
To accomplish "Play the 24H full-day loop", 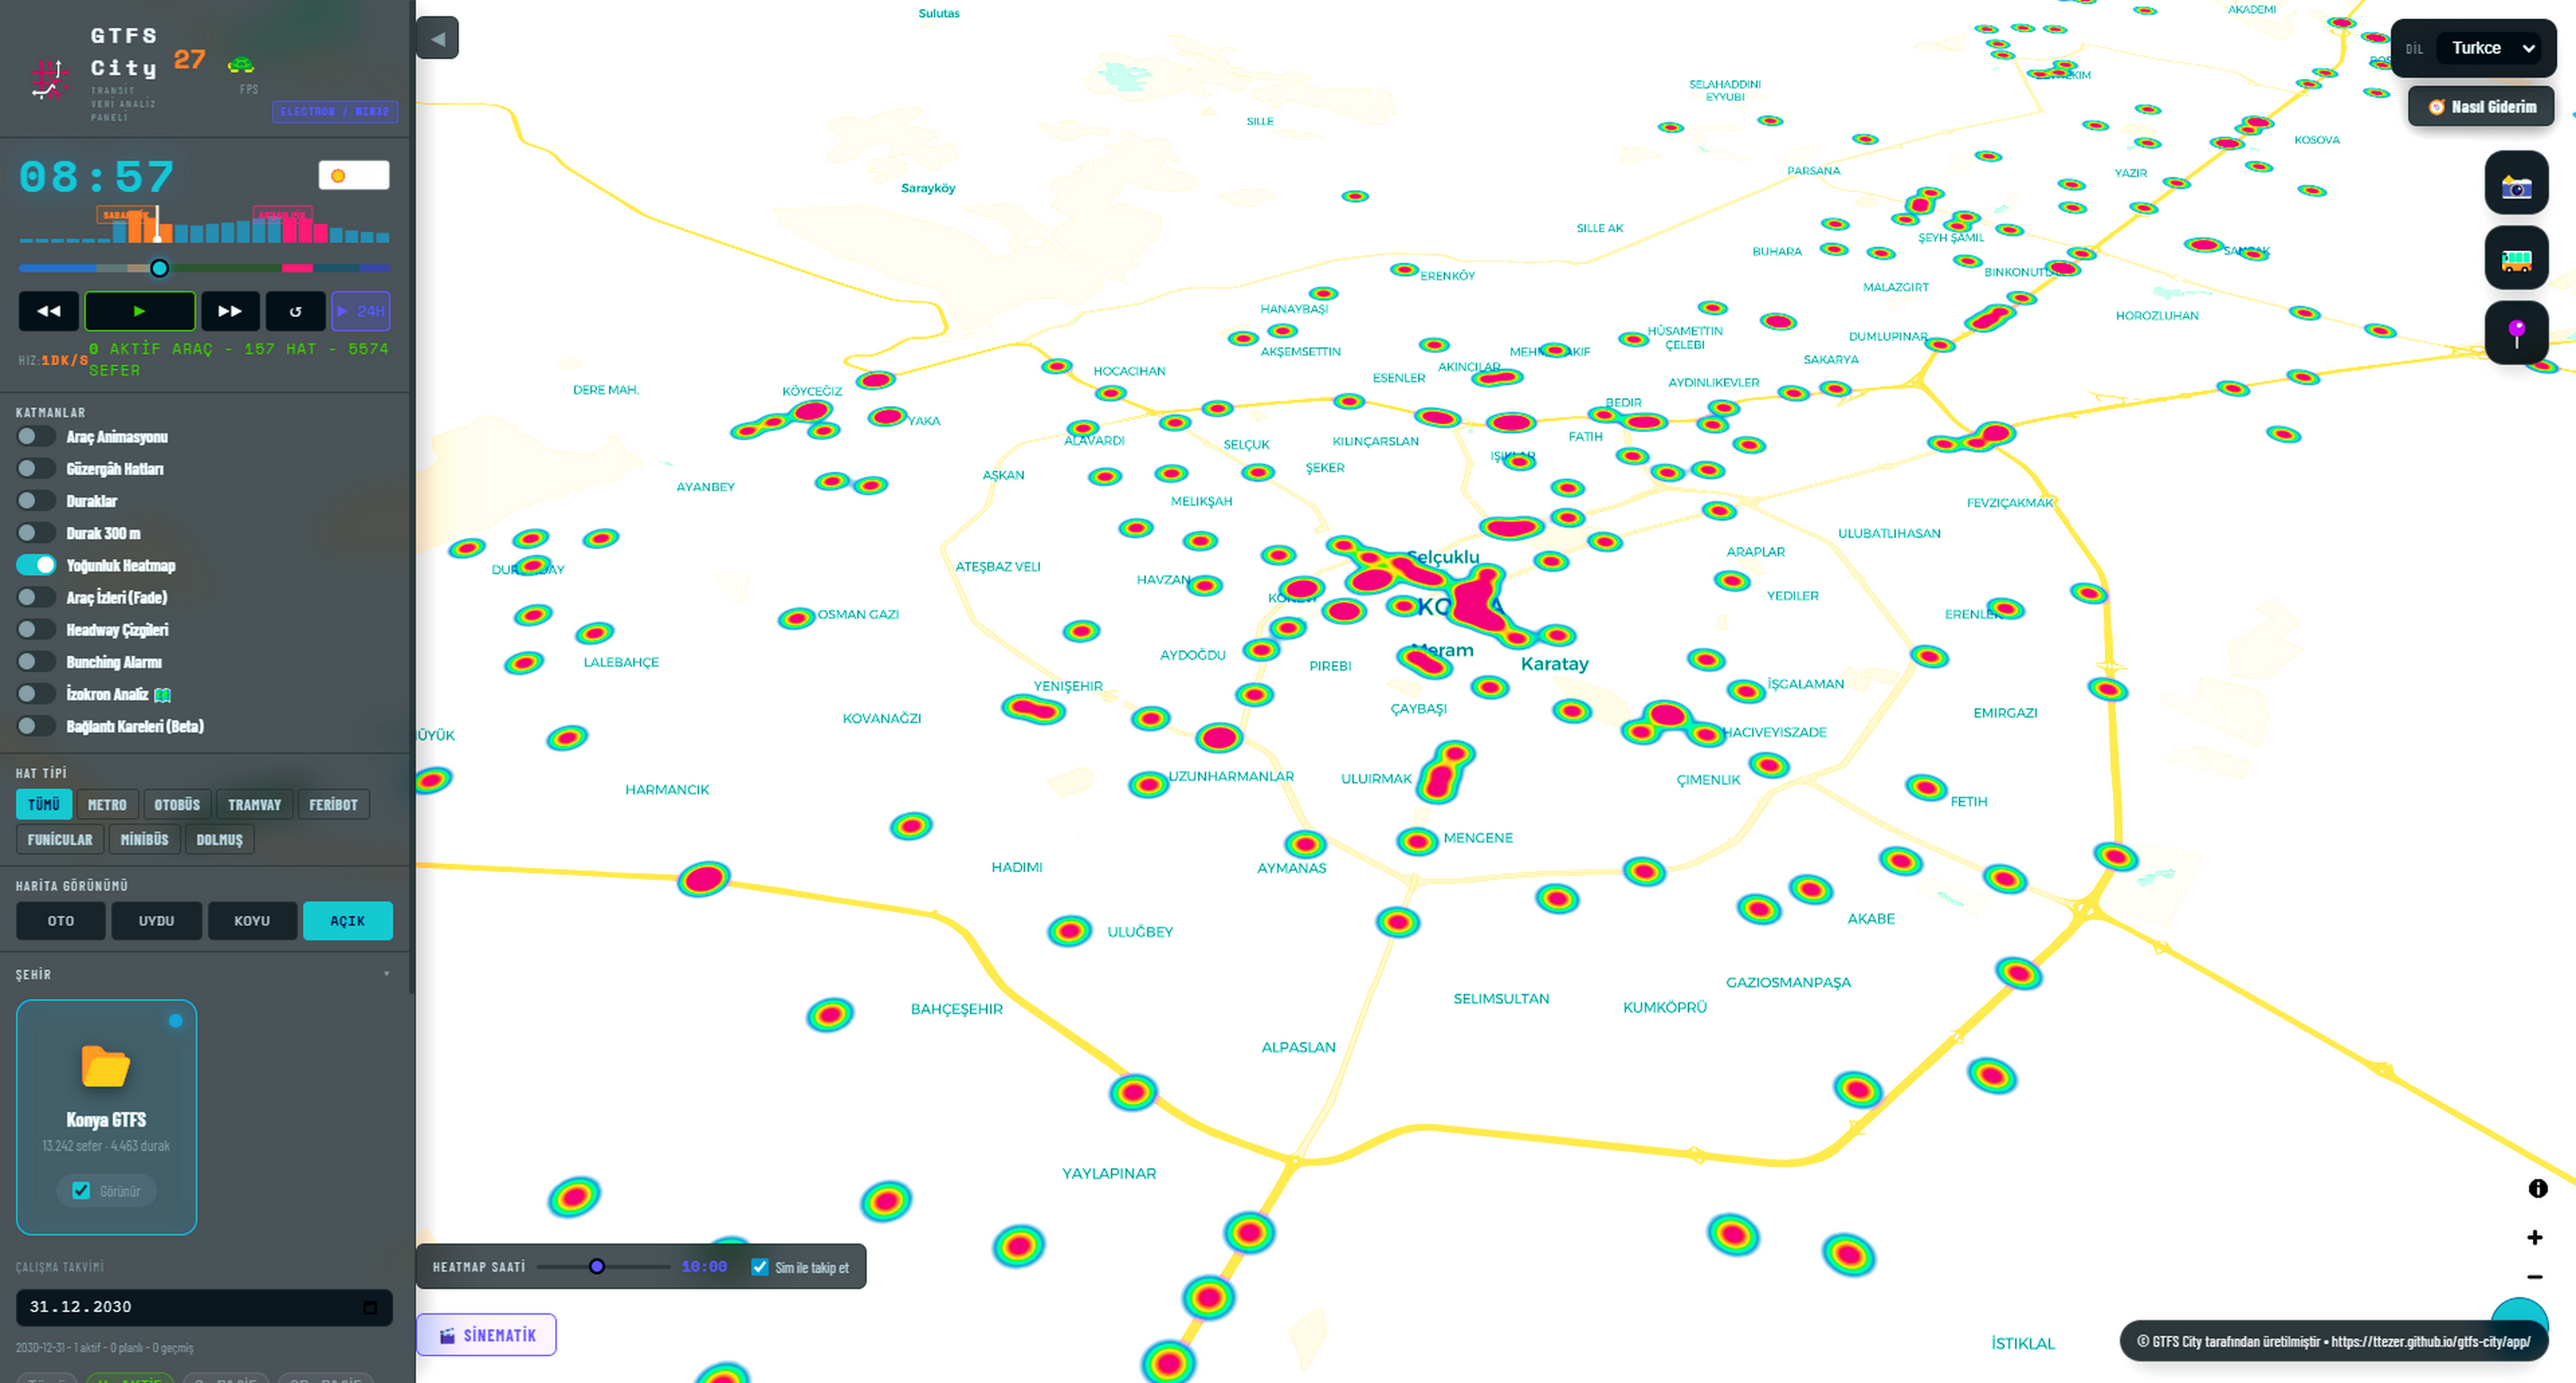I will coord(360,311).
